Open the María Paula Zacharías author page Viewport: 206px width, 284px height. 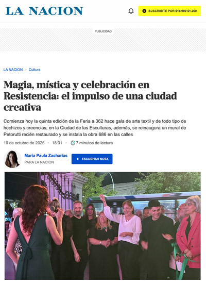click(46, 156)
